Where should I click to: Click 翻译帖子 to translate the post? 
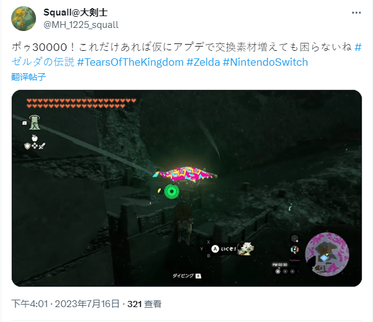29,77
